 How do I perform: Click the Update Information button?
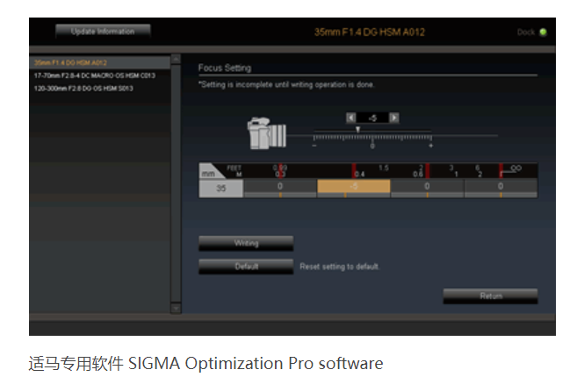click(x=103, y=32)
